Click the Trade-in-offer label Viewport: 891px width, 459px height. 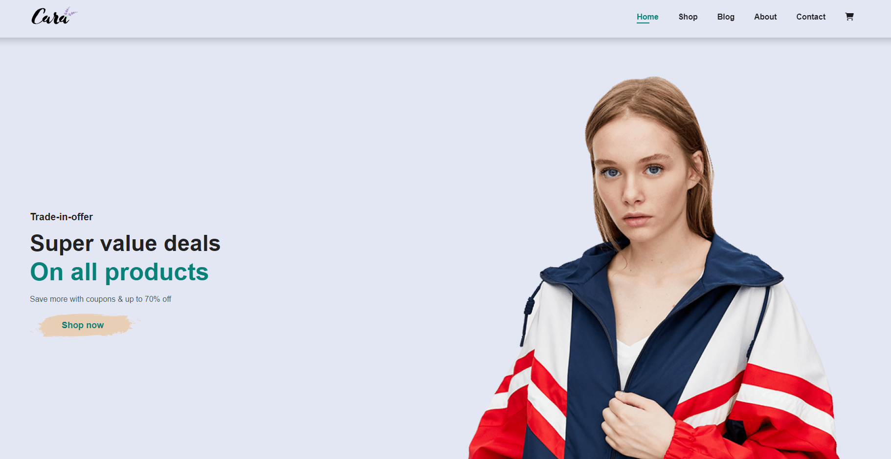pos(62,217)
